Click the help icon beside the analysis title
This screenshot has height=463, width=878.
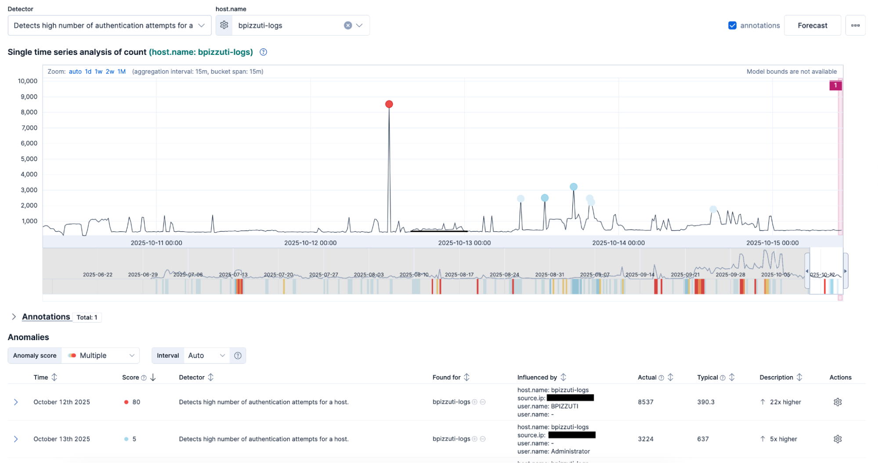pyautogui.click(x=263, y=52)
